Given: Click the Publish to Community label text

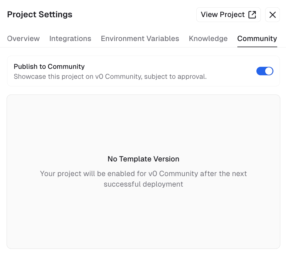Looking at the screenshot, I should click(49, 67).
